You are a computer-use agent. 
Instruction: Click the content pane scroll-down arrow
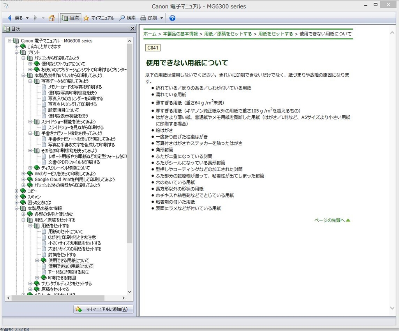click(392, 308)
